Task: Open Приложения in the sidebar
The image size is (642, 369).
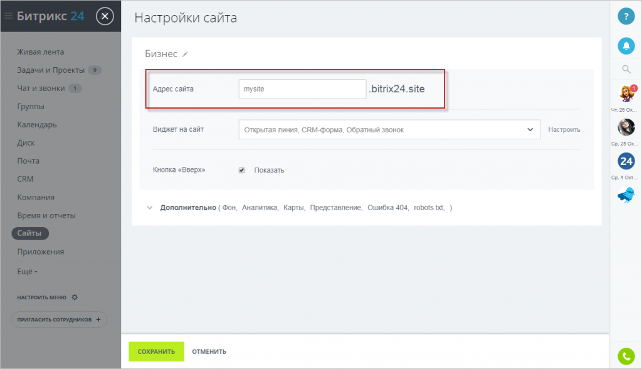Action: point(41,252)
